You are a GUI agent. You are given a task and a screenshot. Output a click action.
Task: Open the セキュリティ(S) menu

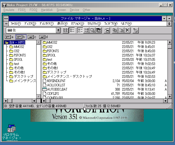pyautogui.click(x=94, y=23)
